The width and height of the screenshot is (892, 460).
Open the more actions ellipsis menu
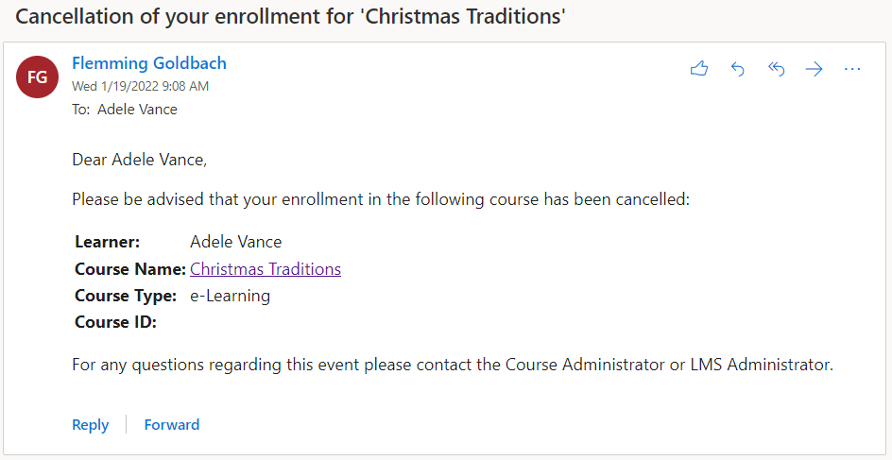click(852, 69)
